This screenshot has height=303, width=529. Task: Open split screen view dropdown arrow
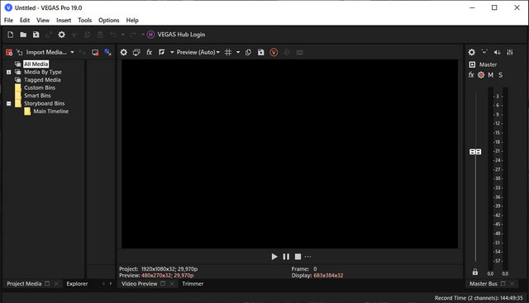(x=172, y=52)
